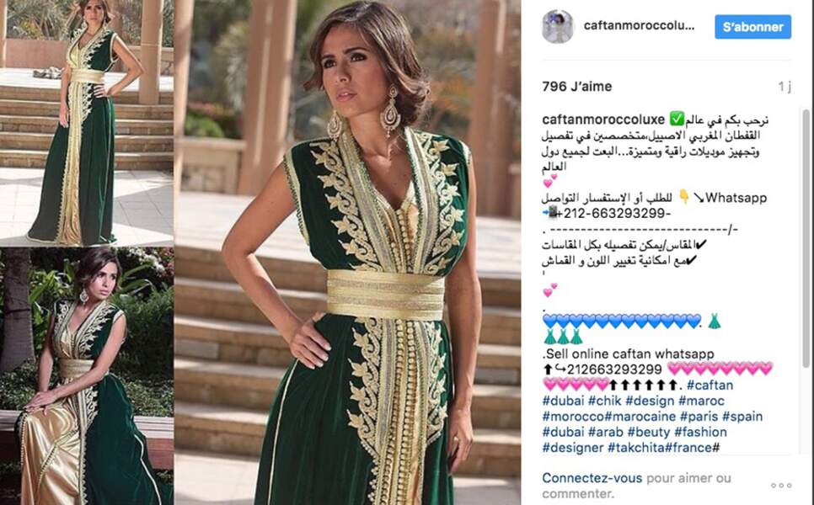814x505 pixels.
Task: Click the green checkmark emoji in caption
Action: click(677, 120)
